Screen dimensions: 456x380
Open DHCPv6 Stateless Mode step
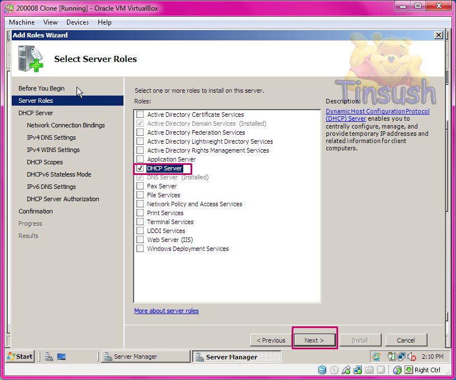point(59,174)
